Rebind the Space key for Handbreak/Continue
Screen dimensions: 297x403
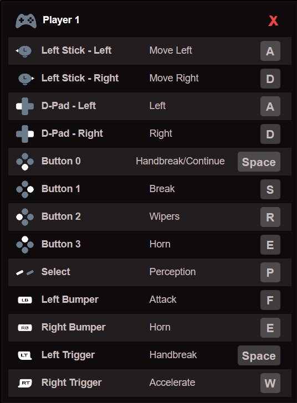coord(259,162)
